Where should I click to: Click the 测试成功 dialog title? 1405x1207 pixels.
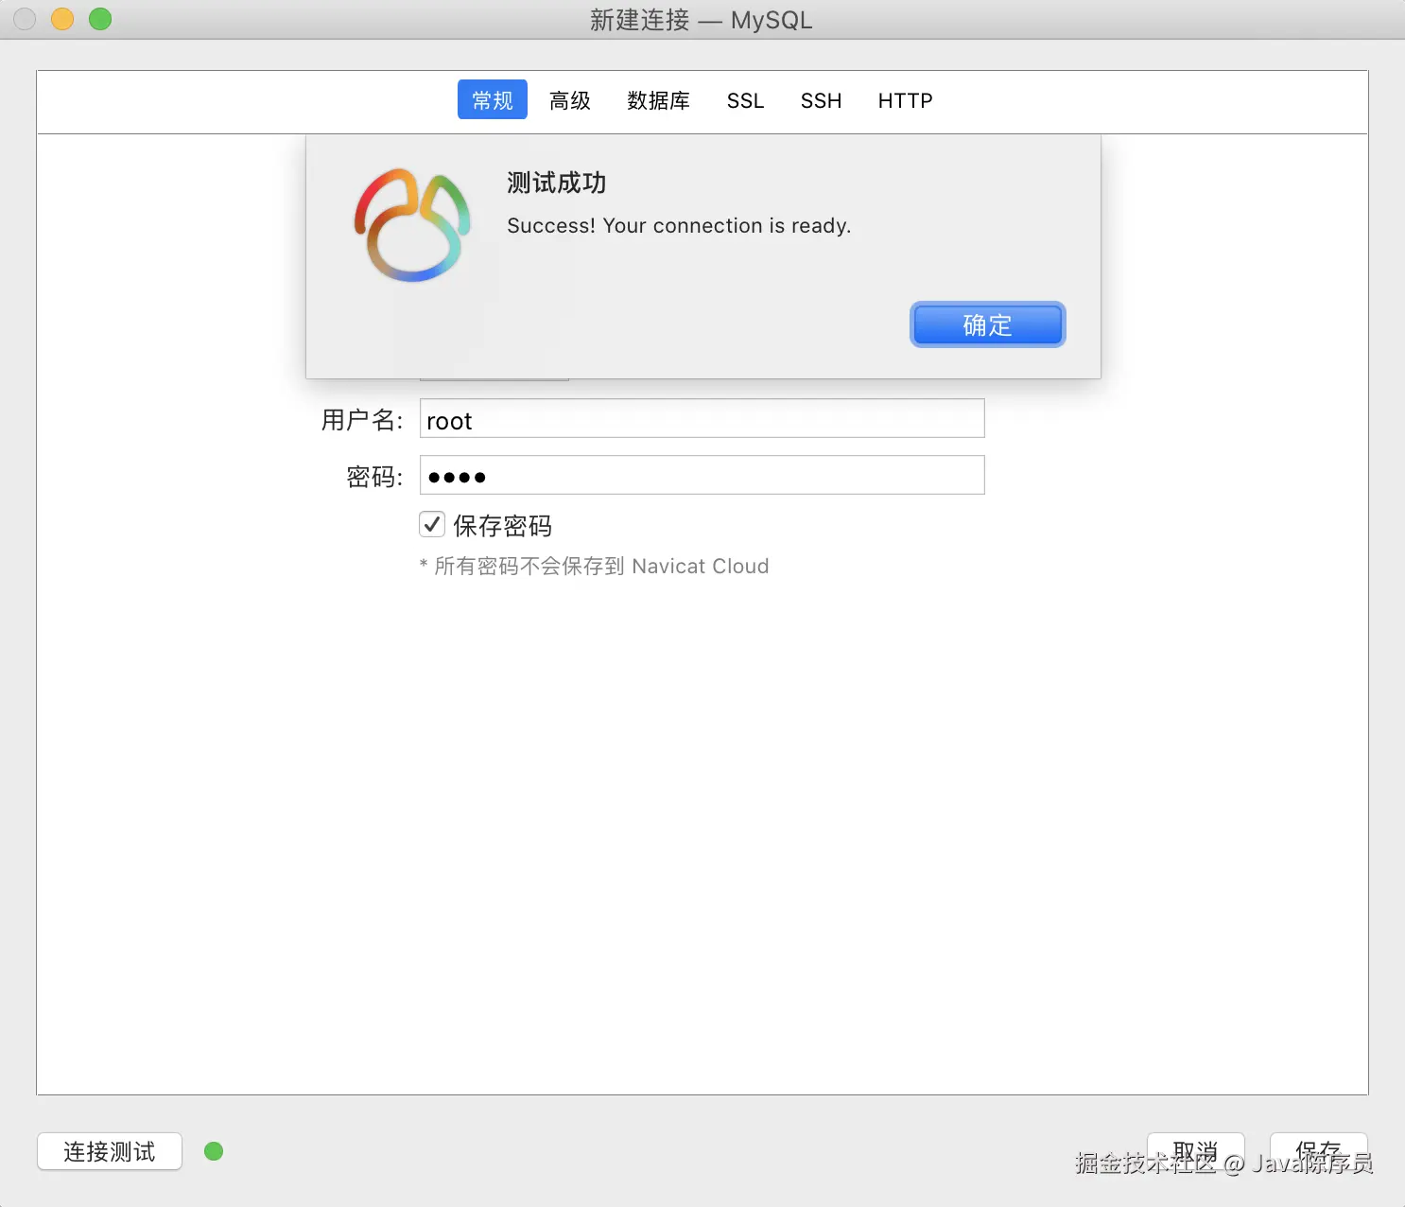(556, 183)
